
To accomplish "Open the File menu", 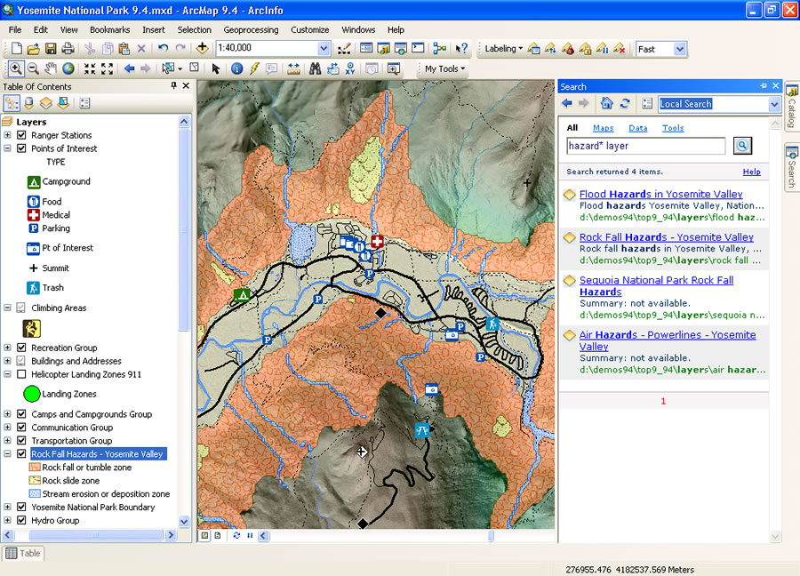I will (x=15, y=29).
